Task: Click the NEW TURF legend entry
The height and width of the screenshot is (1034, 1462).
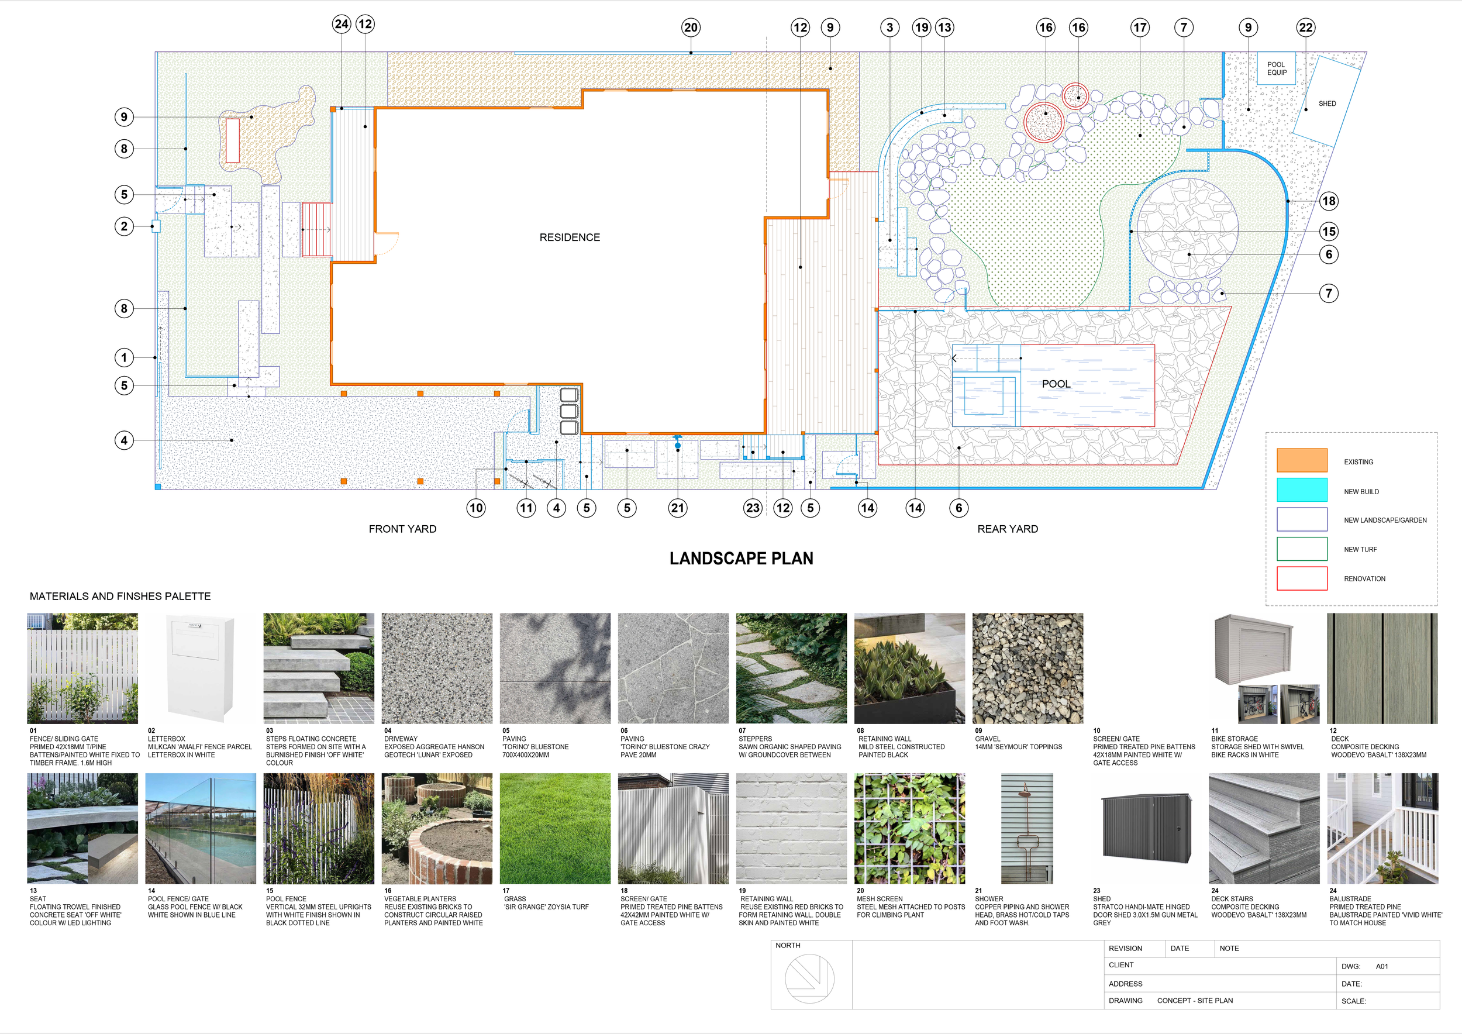Action: tap(1301, 549)
